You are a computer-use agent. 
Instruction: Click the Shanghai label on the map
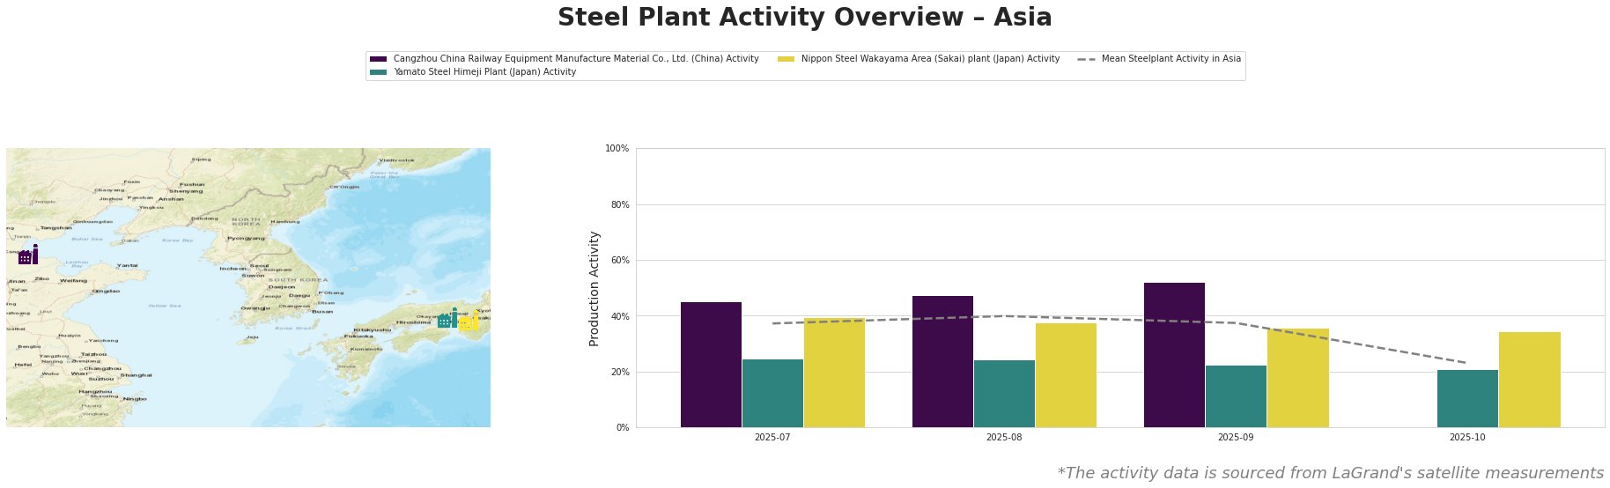point(136,375)
